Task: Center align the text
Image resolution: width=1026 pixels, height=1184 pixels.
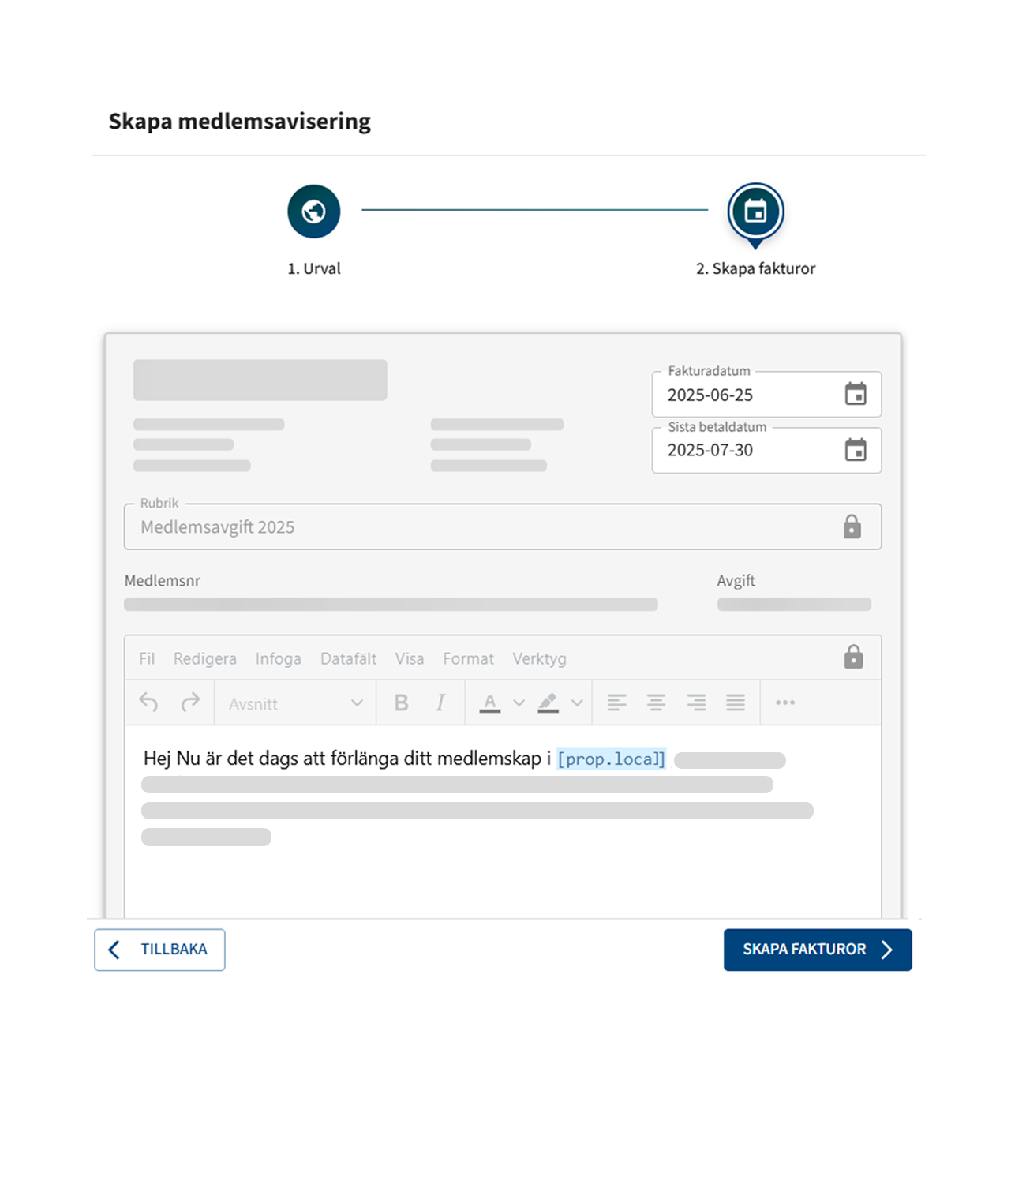Action: pos(656,703)
